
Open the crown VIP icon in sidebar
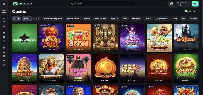point(4,52)
